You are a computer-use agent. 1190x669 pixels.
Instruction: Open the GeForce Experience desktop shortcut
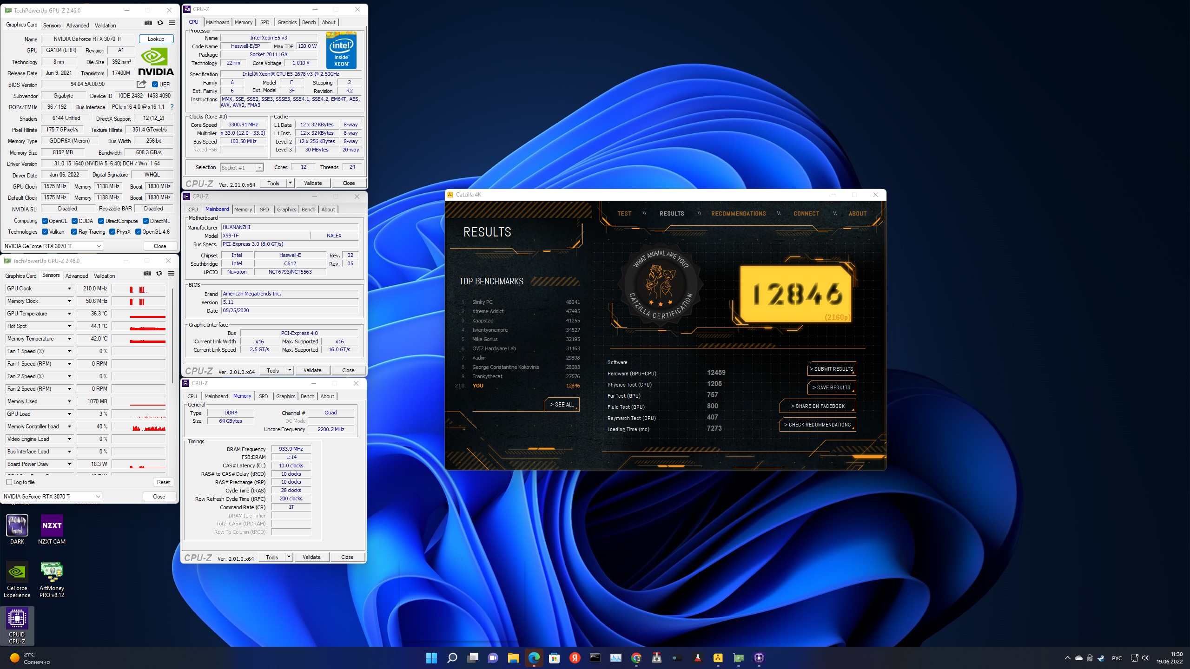(17, 579)
